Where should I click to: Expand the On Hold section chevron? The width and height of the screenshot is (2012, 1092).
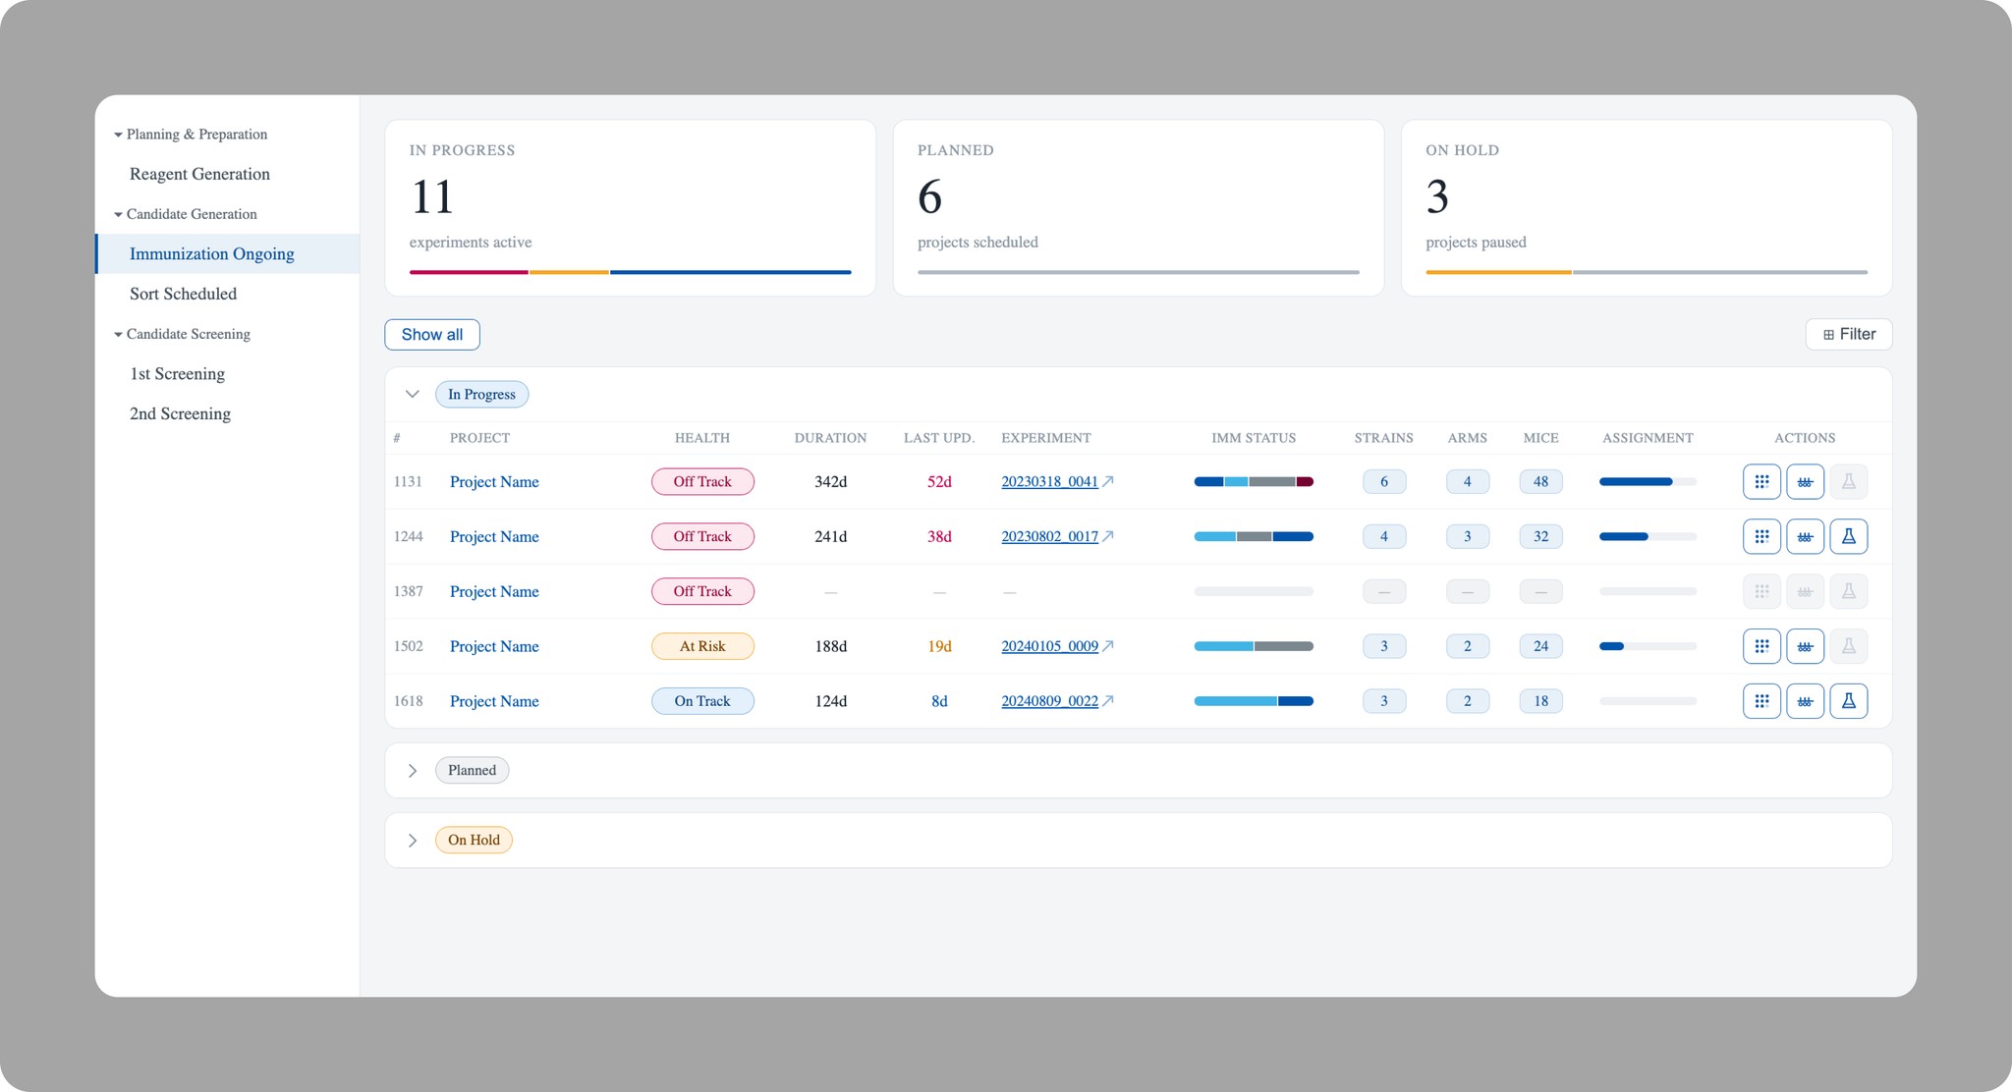point(413,840)
